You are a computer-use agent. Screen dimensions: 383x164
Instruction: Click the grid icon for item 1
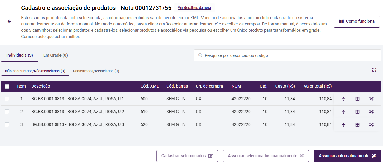pos(357,99)
